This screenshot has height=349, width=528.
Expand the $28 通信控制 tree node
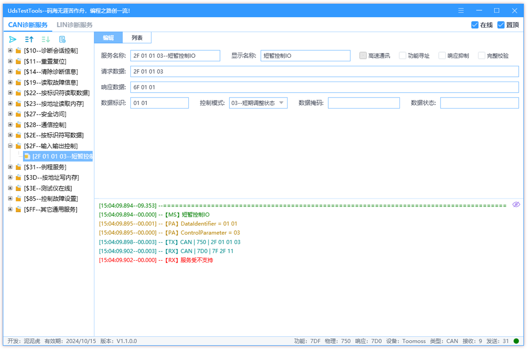pyautogui.click(x=10, y=125)
